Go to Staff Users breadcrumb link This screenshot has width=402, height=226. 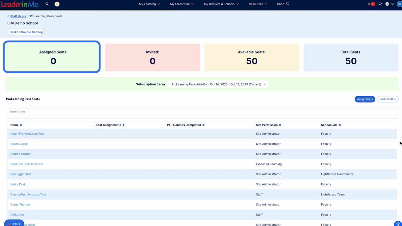click(x=18, y=16)
